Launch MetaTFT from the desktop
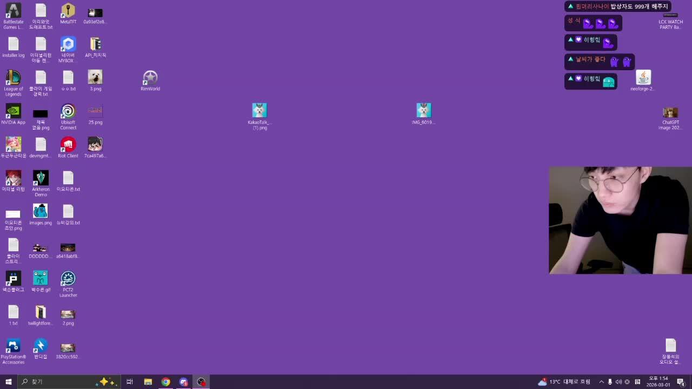The height and width of the screenshot is (389, 692). coord(68,14)
